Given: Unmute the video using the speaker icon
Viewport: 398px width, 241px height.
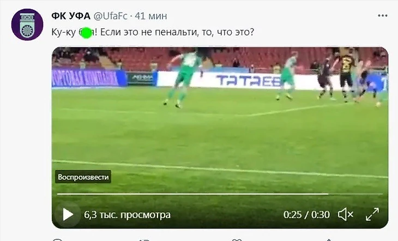Looking at the screenshot, I should tap(346, 215).
